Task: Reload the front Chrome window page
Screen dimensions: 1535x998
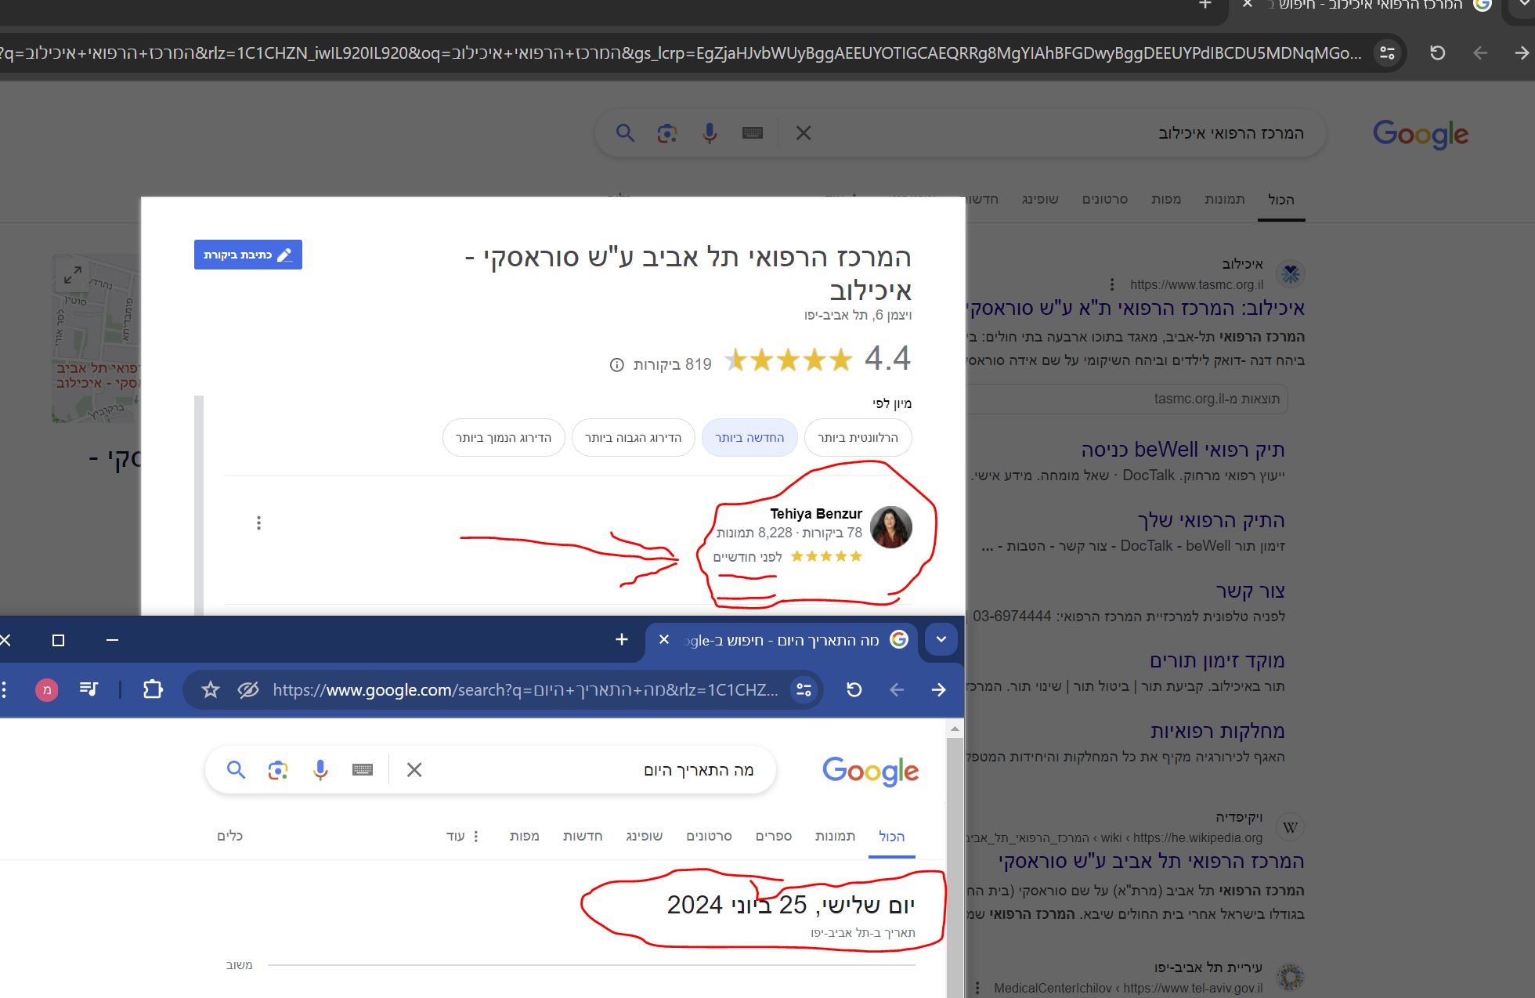Action: (x=854, y=689)
